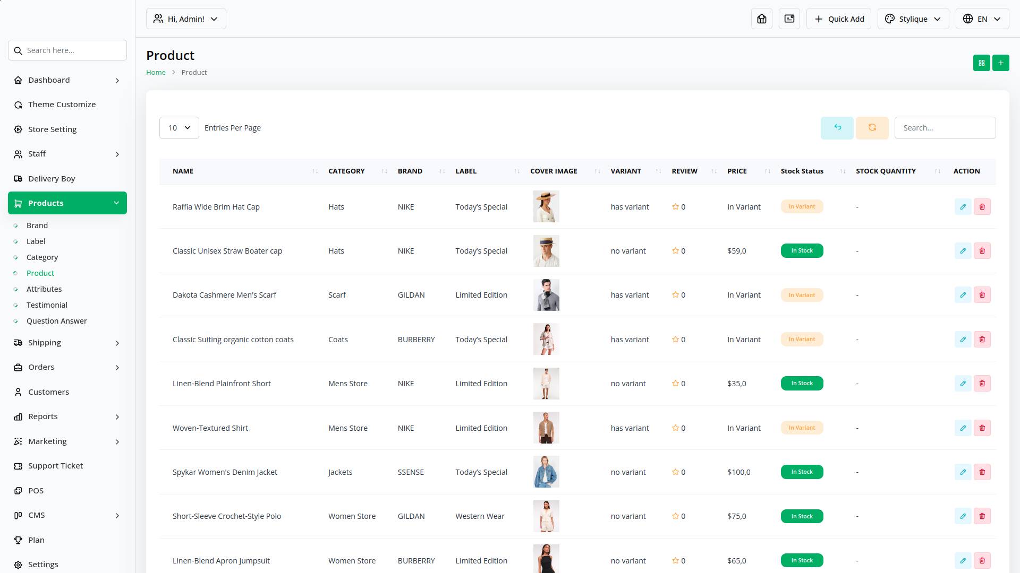Click the green add product plus icon
Screen dimensions: 1020x573
(x=1000, y=63)
